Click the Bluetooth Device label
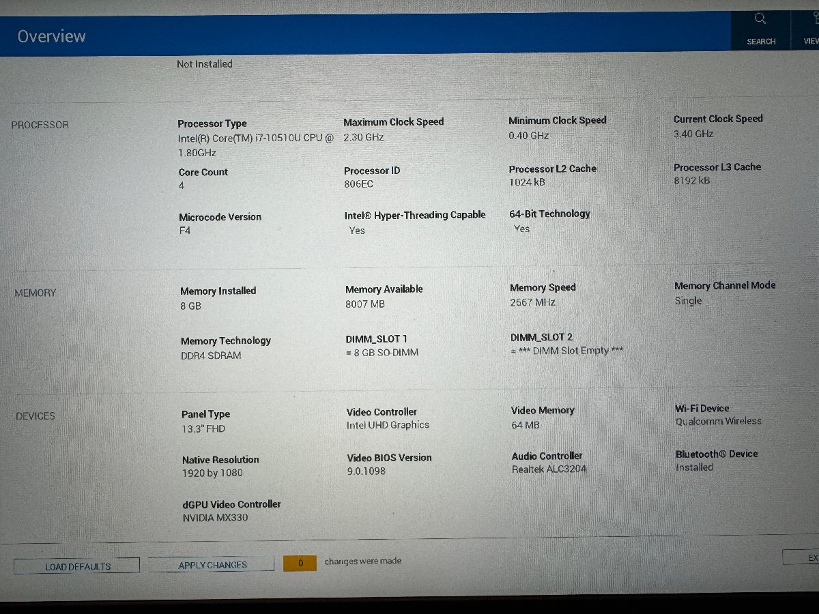The width and height of the screenshot is (819, 614). (x=717, y=454)
